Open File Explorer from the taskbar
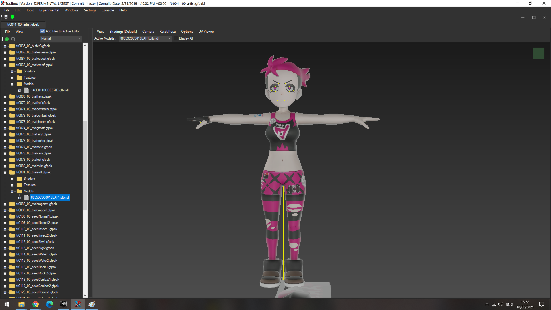The image size is (551, 310). point(21,304)
